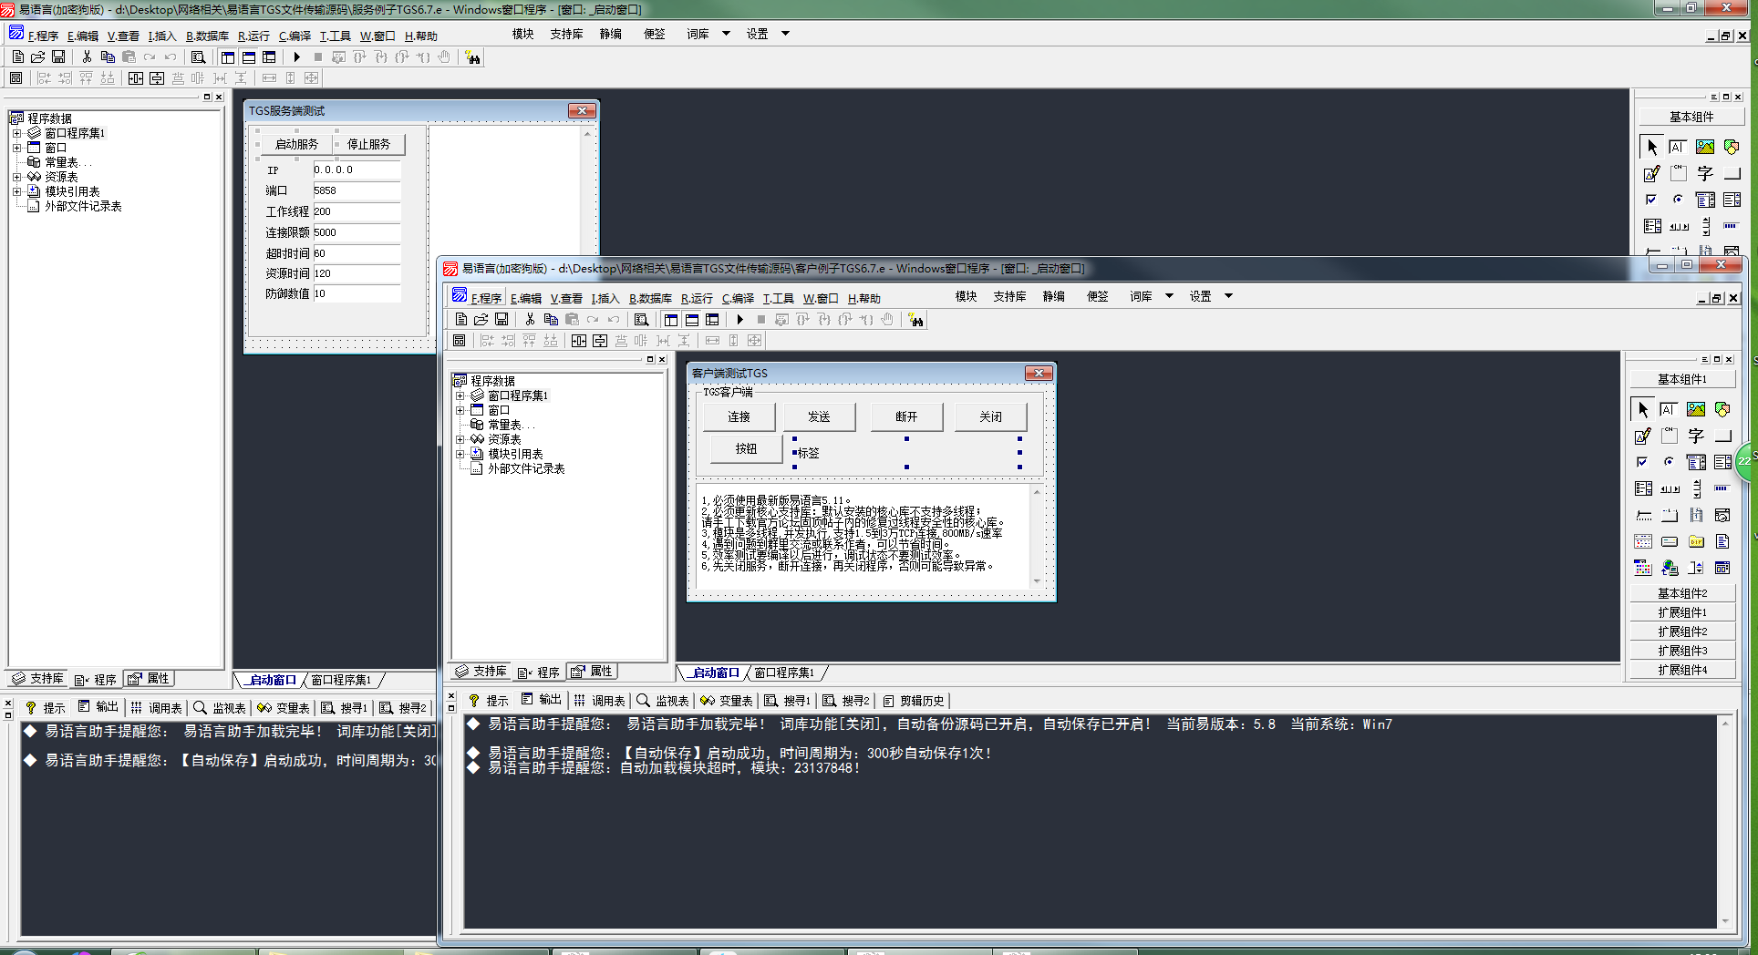
Task: Open B.数据库 menu in back server window
Action: click(x=207, y=36)
